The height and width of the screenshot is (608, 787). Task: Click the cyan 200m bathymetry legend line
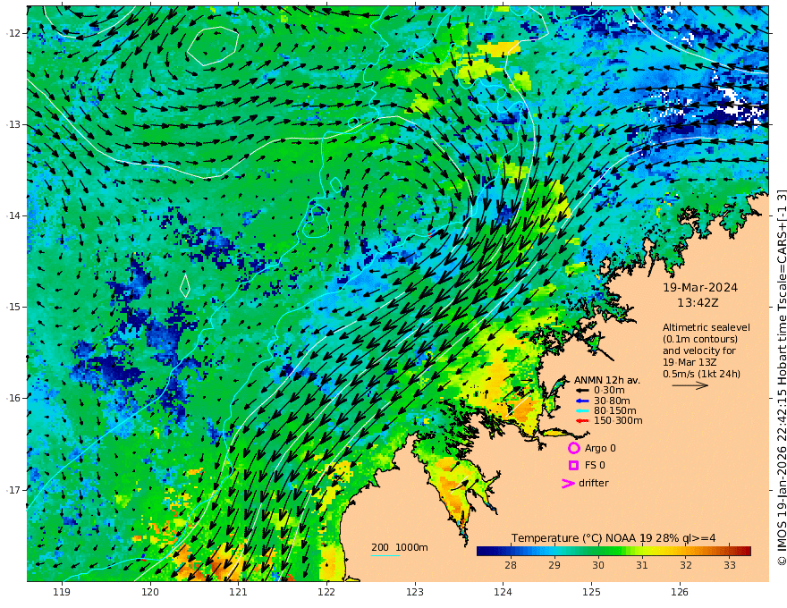click(x=385, y=555)
